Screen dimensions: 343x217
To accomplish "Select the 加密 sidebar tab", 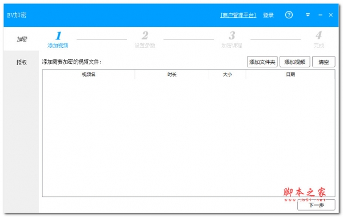I will [x=22, y=39].
